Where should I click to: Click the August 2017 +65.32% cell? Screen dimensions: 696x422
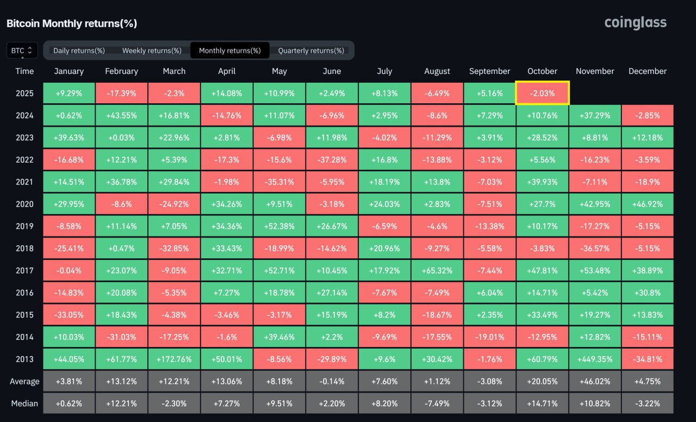point(437,270)
